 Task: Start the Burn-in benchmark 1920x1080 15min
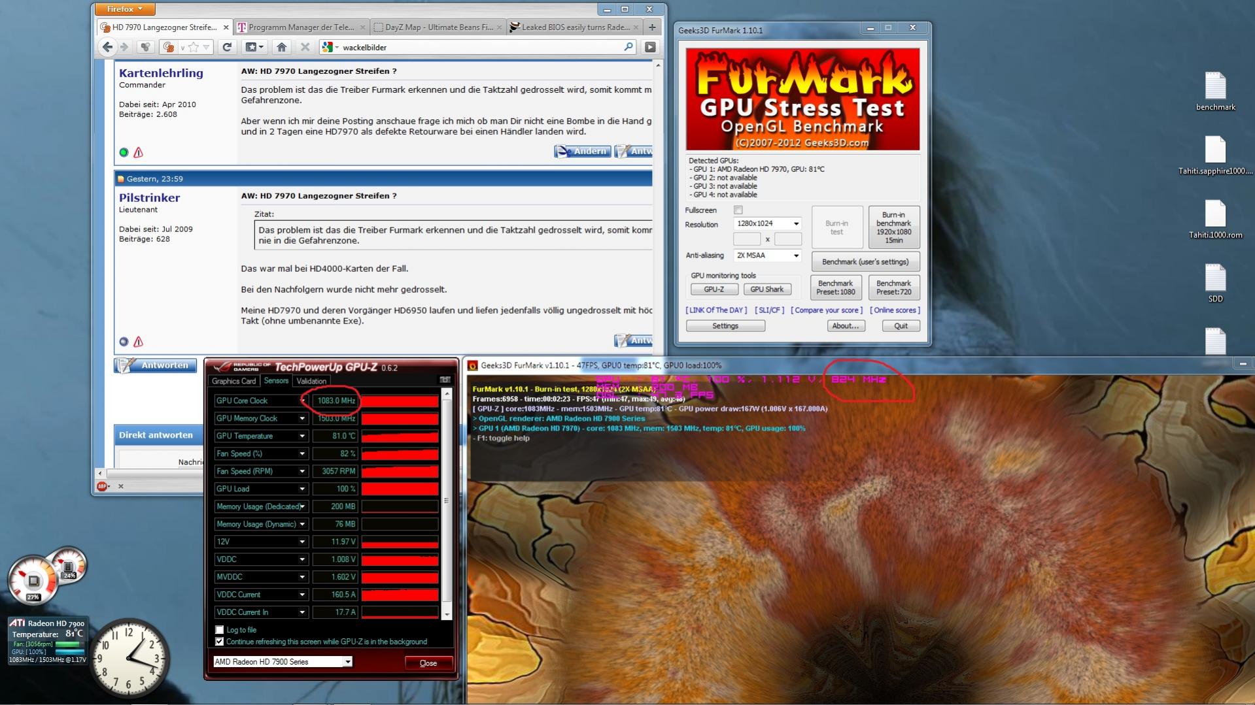(x=893, y=227)
